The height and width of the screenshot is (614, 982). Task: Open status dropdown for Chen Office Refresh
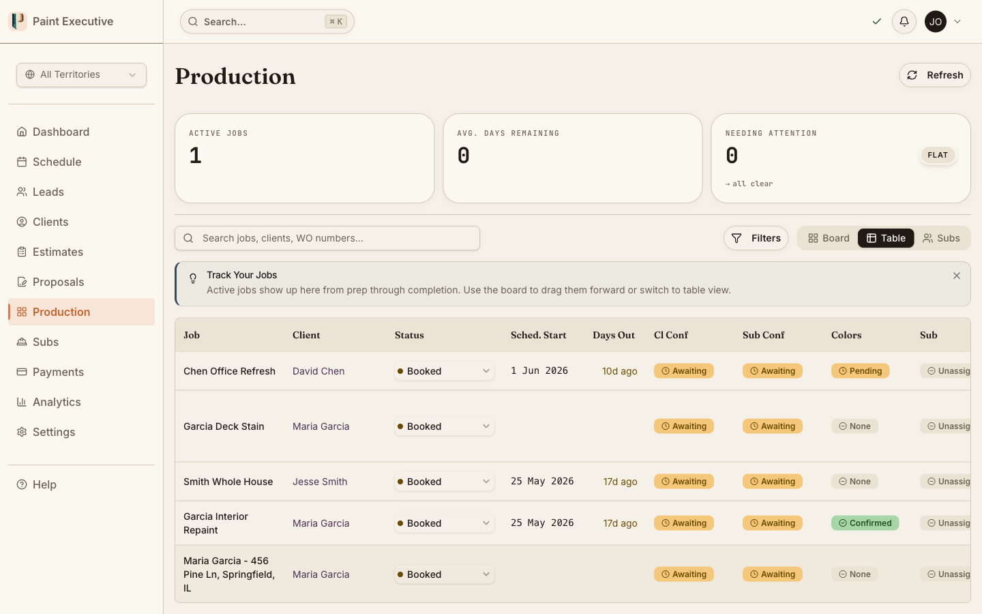[x=445, y=371]
